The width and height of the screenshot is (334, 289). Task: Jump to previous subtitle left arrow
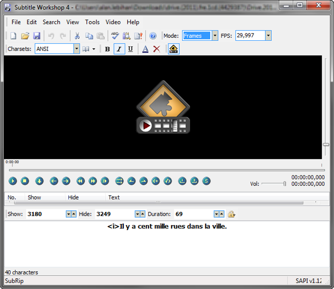tap(54, 181)
